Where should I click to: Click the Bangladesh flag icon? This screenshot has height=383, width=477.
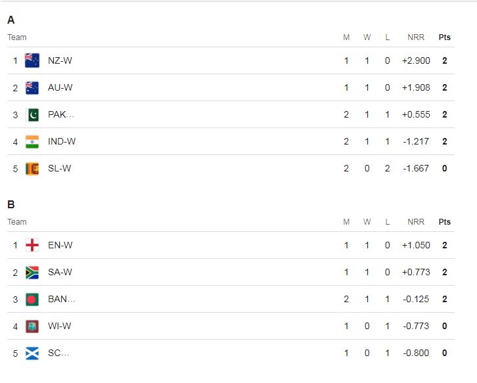click(x=32, y=300)
